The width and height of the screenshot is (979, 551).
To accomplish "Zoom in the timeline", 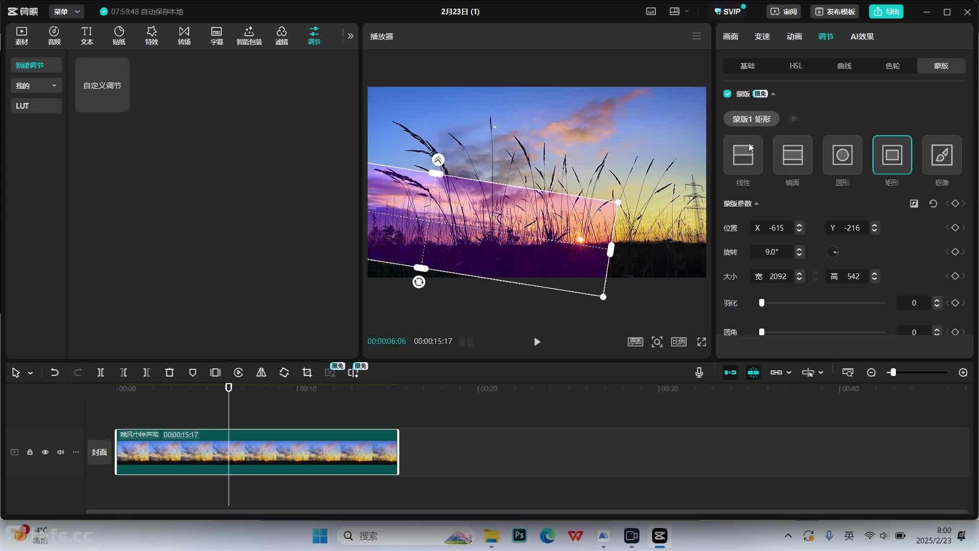I will [963, 372].
